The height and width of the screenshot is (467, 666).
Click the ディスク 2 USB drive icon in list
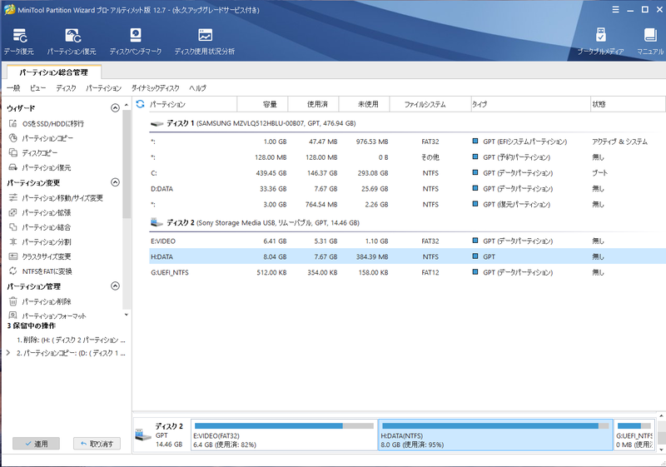tap(157, 222)
